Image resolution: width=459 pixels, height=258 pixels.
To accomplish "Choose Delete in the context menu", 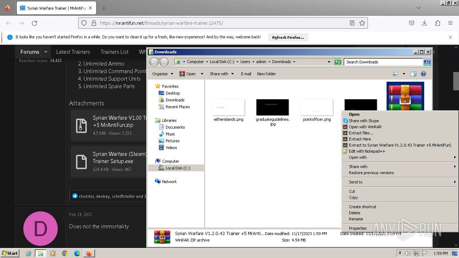I will pos(400,213).
